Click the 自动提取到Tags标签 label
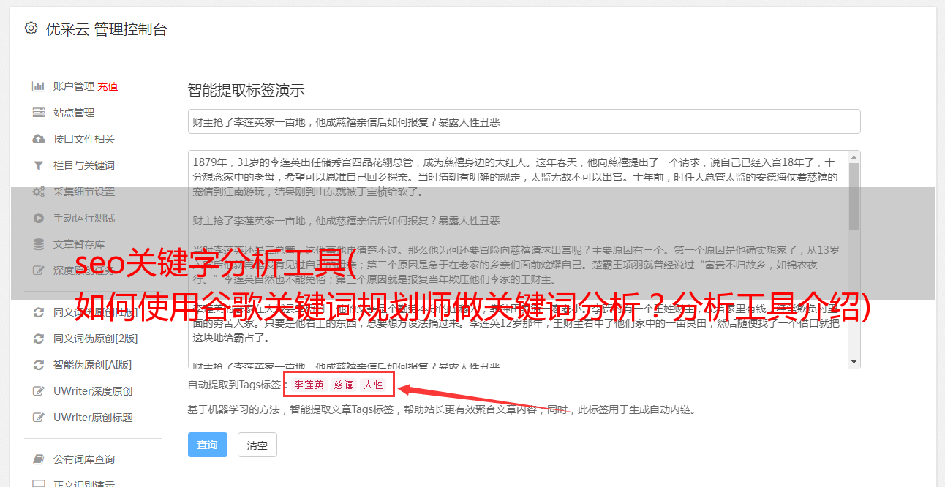 pos(234,385)
